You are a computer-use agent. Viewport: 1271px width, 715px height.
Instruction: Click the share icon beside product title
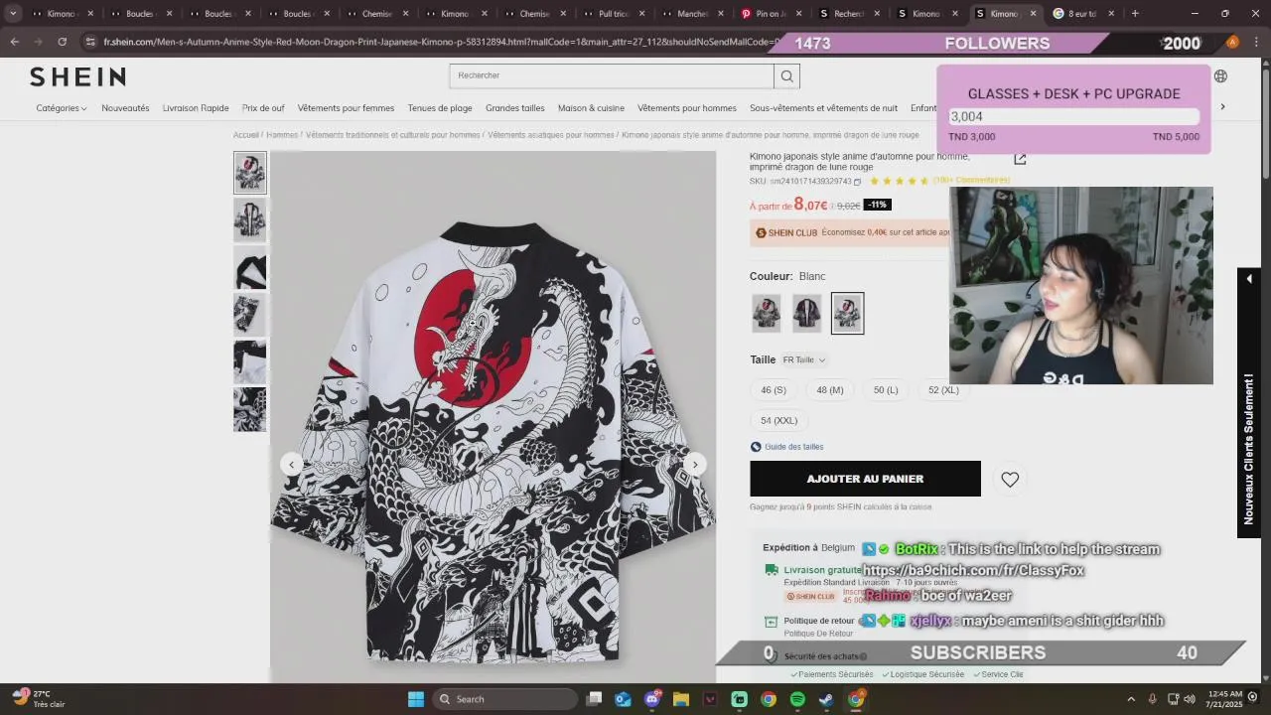[1020, 159]
